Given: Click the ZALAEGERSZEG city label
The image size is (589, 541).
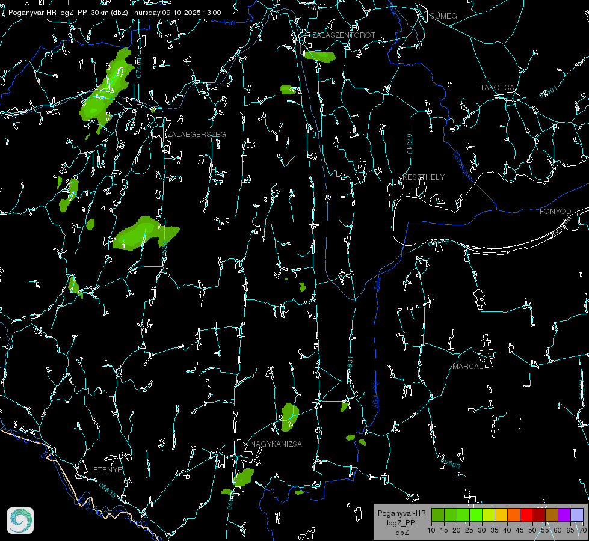Looking at the screenshot, I should (x=197, y=135).
